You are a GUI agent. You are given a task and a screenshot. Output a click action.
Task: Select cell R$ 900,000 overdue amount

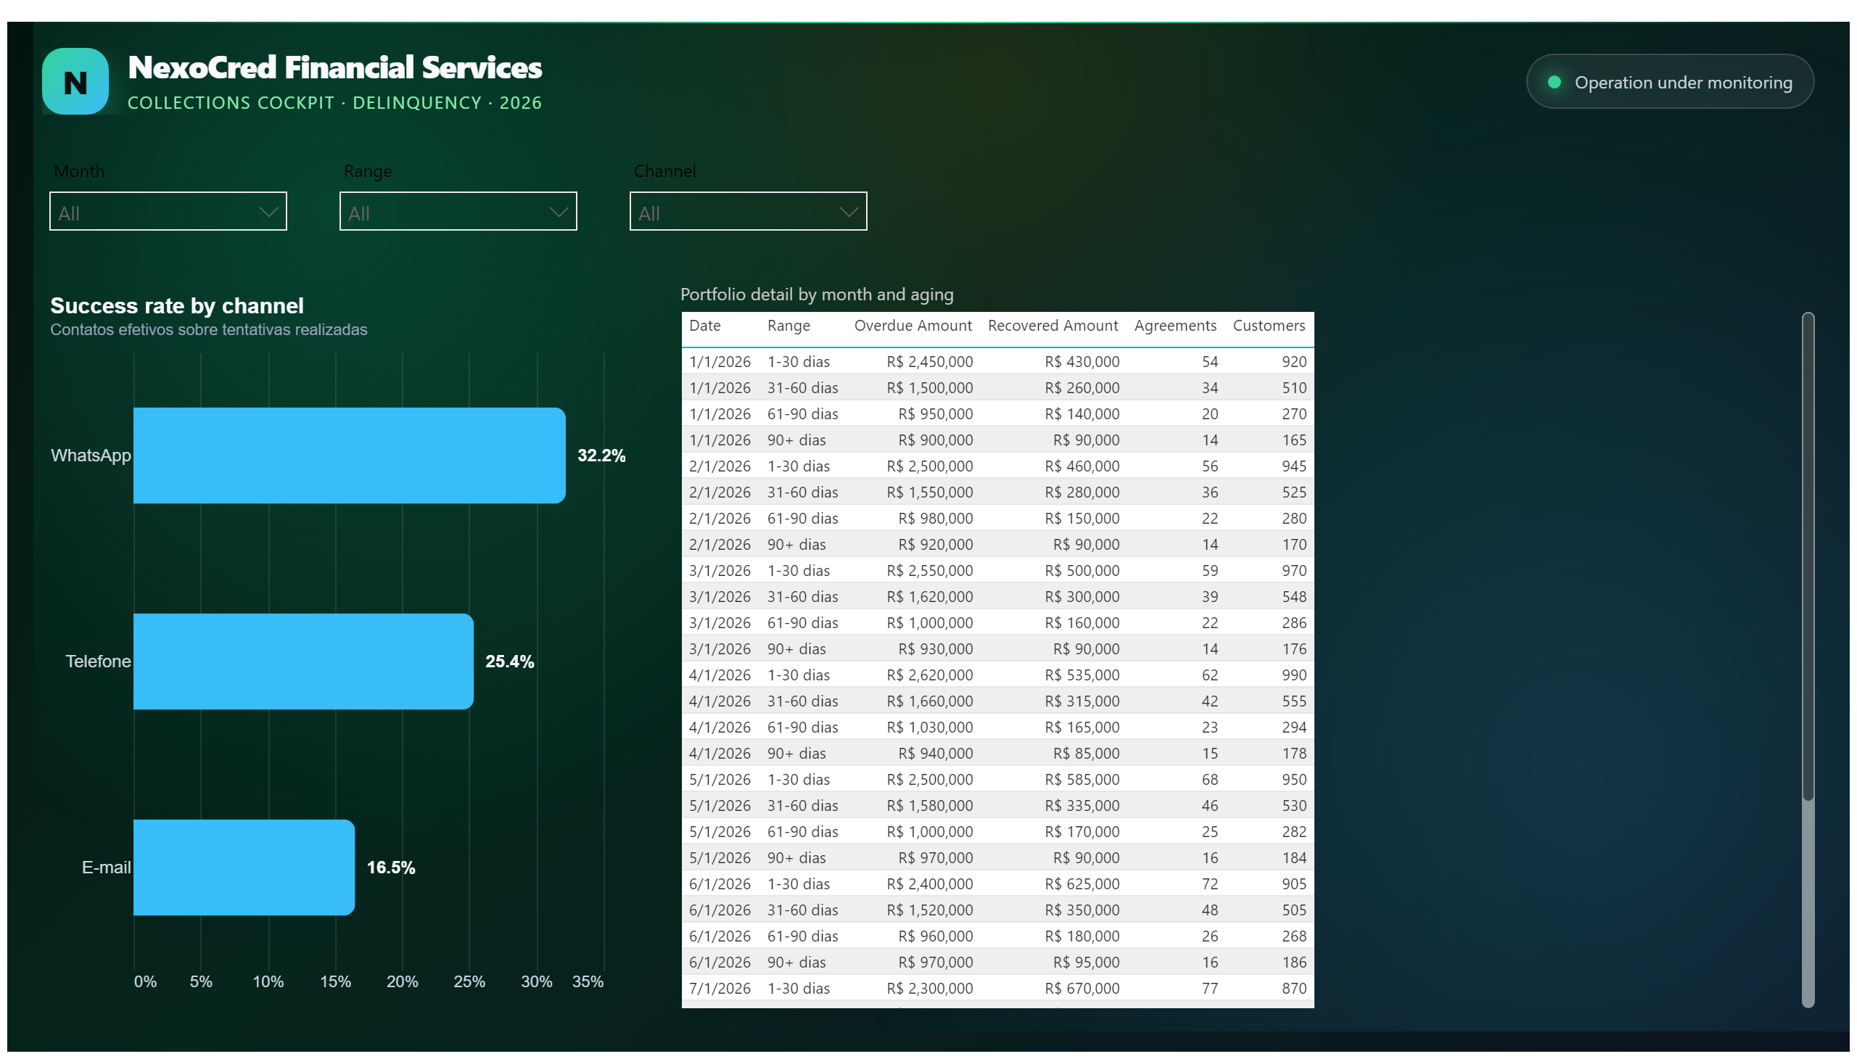(x=935, y=440)
